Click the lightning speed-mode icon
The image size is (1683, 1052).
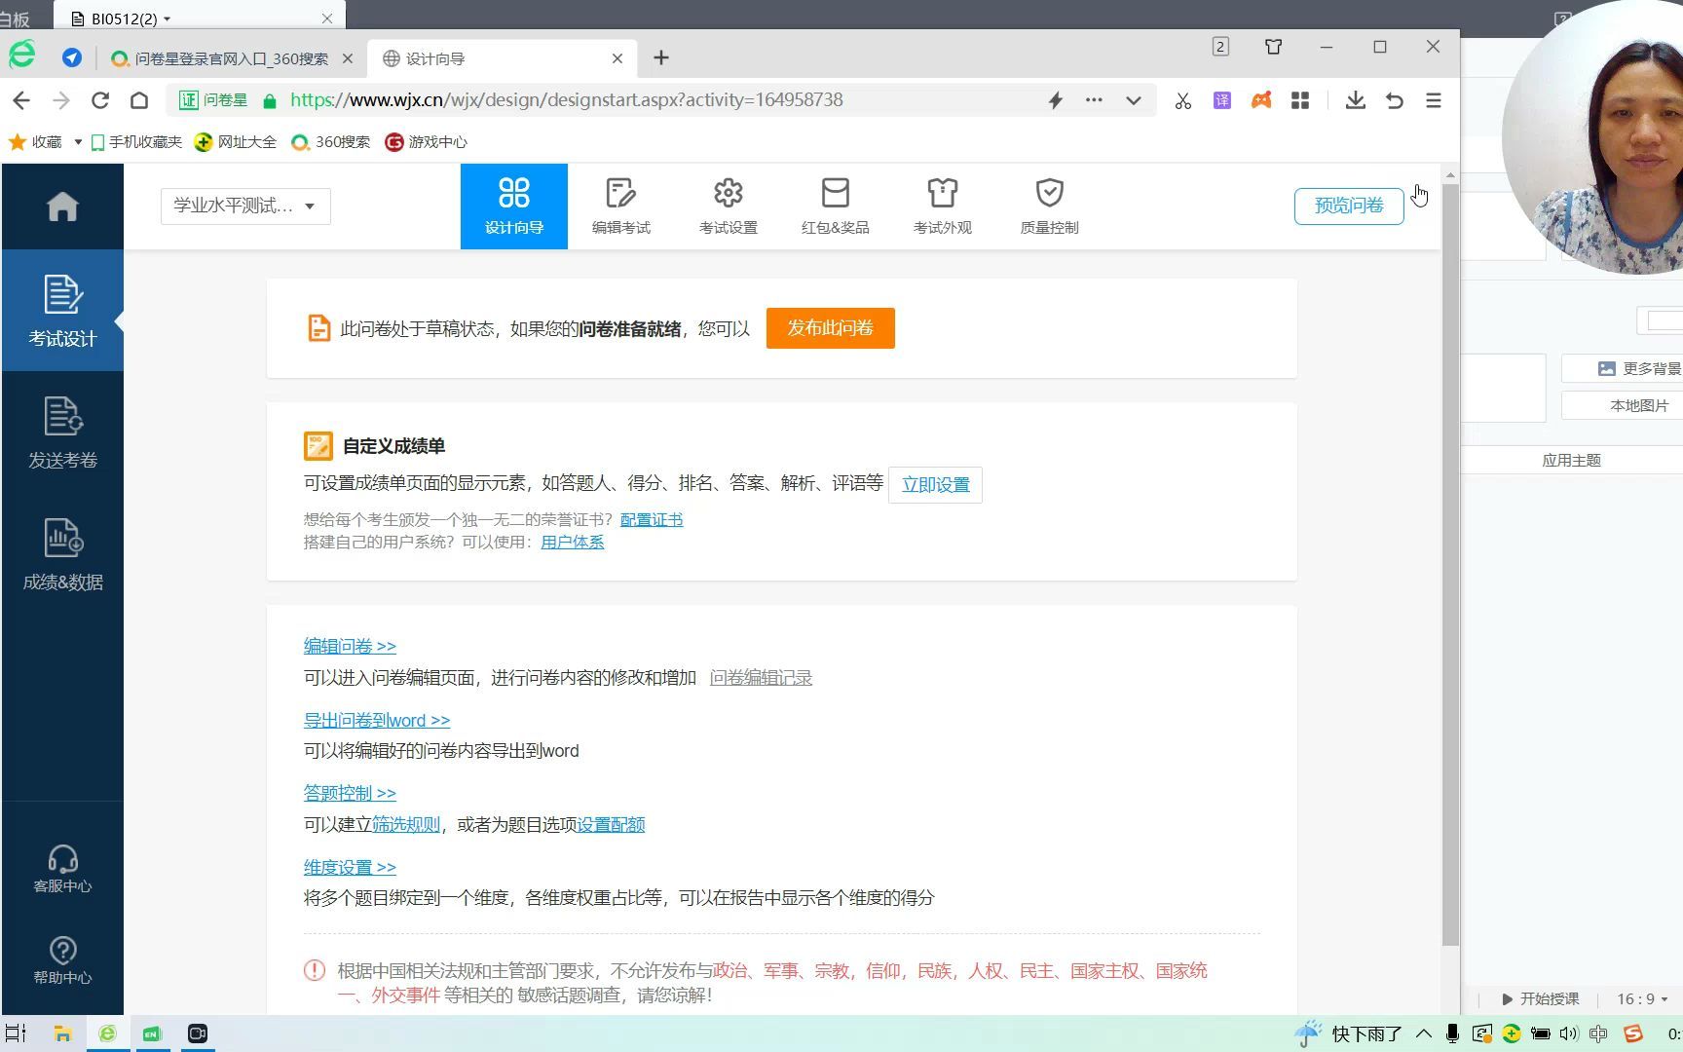pyautogui.click(x=1056, y=100)
